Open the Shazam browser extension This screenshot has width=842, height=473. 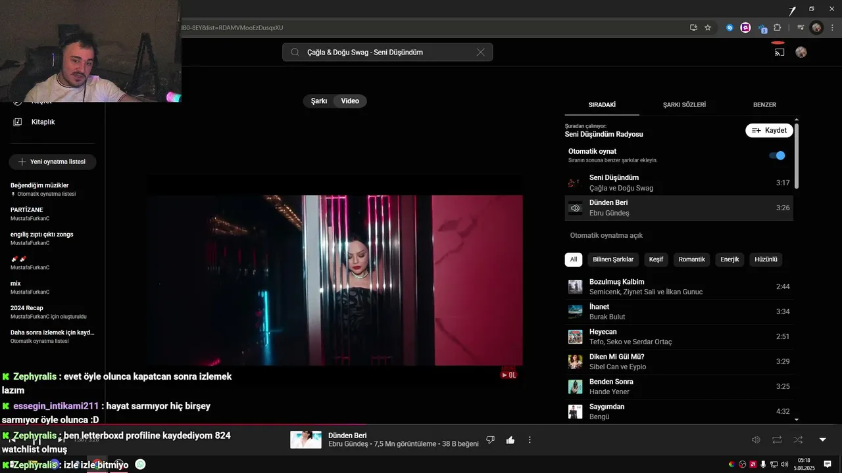tap(730, 28)
